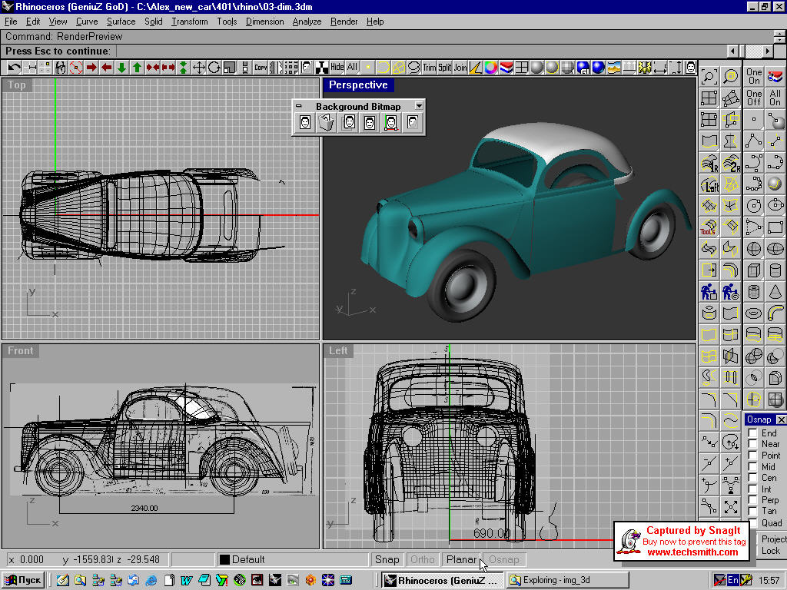The width and height of the screenshot is (787, 590).
Task: Toggle Planar mode in the status bar
Action: tap(461, 559)
